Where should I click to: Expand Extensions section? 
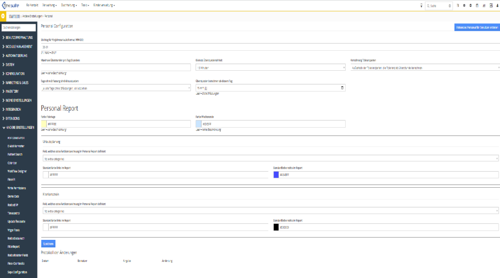pyautogui.click(x=11, y=119)
